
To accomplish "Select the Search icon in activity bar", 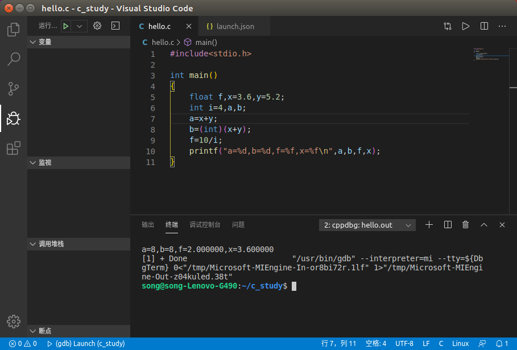I will [13, 59].
